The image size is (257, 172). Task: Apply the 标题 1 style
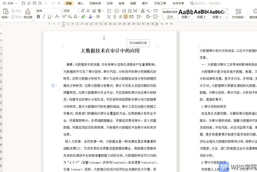[x=186, y=14]
